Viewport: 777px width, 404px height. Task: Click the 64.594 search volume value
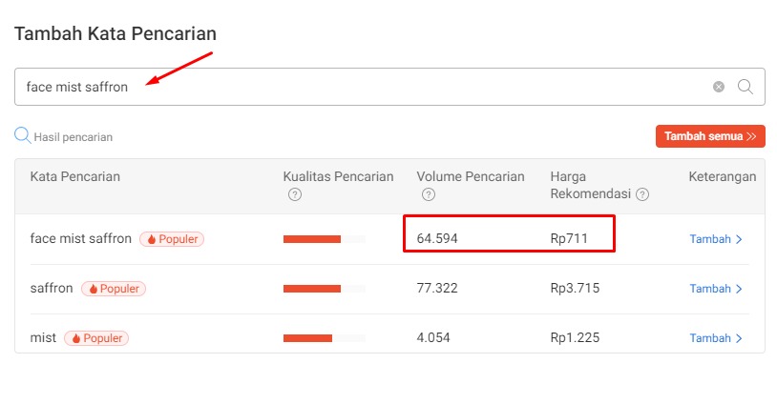(x=437, y=238)
